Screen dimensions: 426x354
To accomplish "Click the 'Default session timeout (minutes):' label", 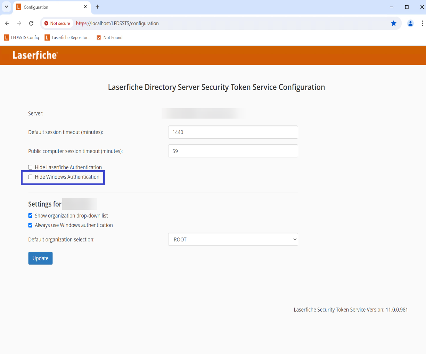I will 66,132.
